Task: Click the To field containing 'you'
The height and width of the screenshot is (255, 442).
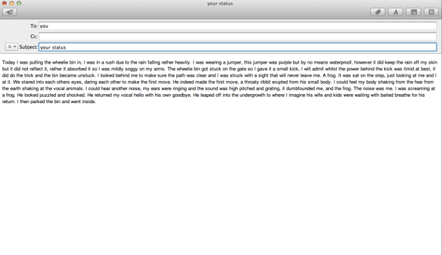Action: click(x=238, y=26)
